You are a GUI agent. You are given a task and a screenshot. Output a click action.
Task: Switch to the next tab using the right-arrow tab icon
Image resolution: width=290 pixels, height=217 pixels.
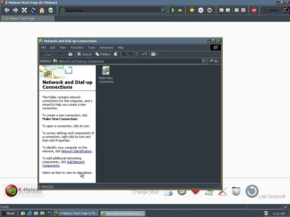228,10
